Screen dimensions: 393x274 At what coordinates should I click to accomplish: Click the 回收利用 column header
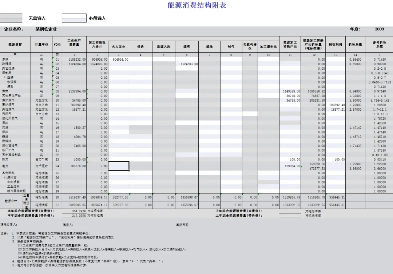tap(336, 44)
